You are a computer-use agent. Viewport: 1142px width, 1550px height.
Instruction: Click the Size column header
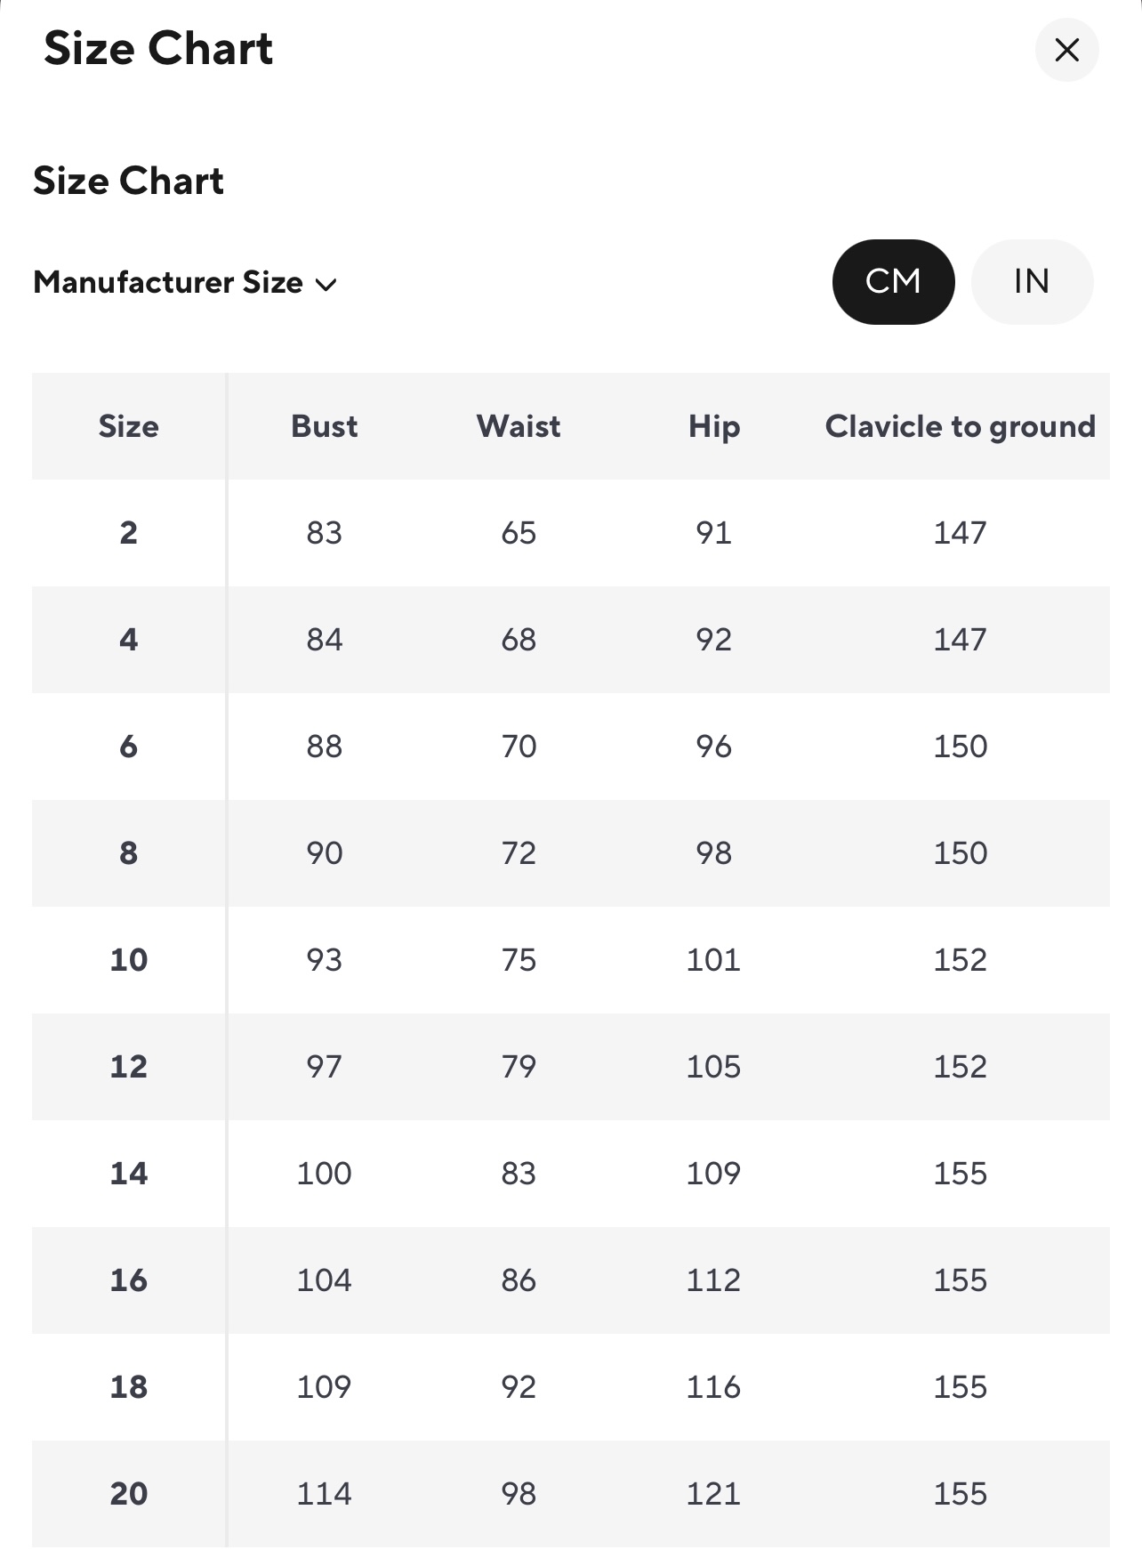pyautogui.click(x=129, y=426)
